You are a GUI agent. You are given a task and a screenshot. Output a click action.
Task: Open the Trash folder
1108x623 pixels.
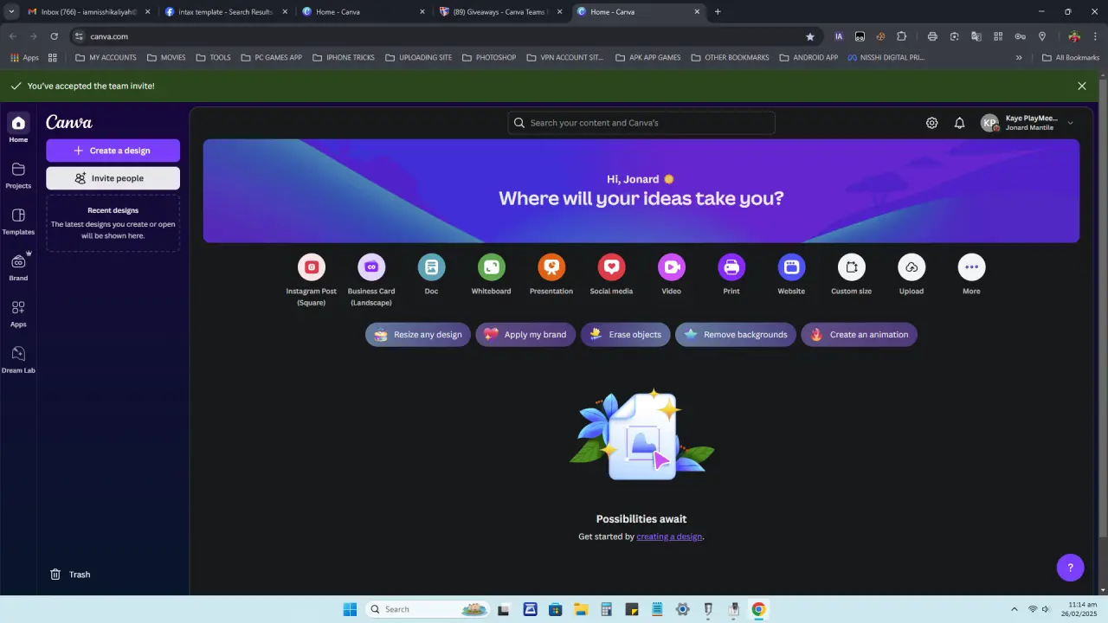[69, 575]
